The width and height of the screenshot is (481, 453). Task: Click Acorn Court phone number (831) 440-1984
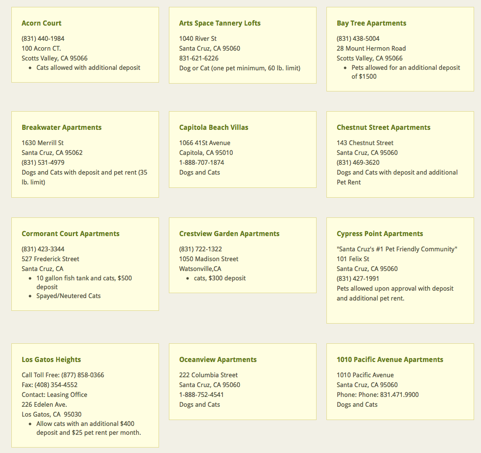(x=43, y=39)
